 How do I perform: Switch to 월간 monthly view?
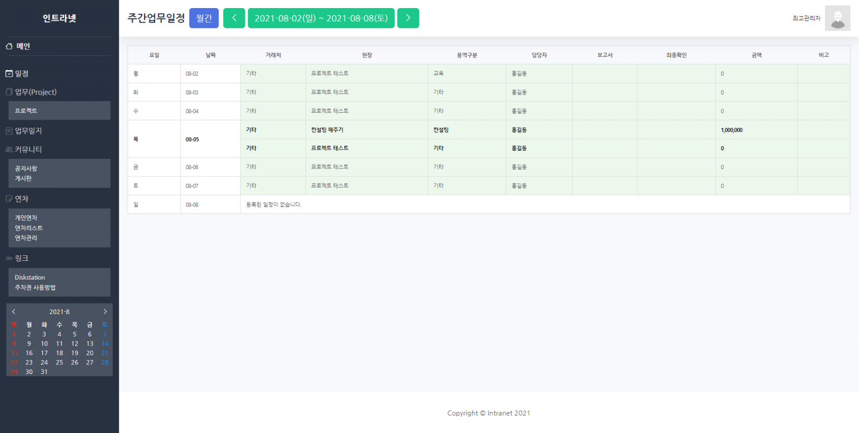point(204,18)
